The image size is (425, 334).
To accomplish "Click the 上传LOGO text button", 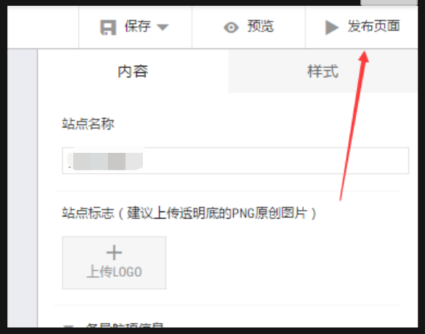I will 114,272.
